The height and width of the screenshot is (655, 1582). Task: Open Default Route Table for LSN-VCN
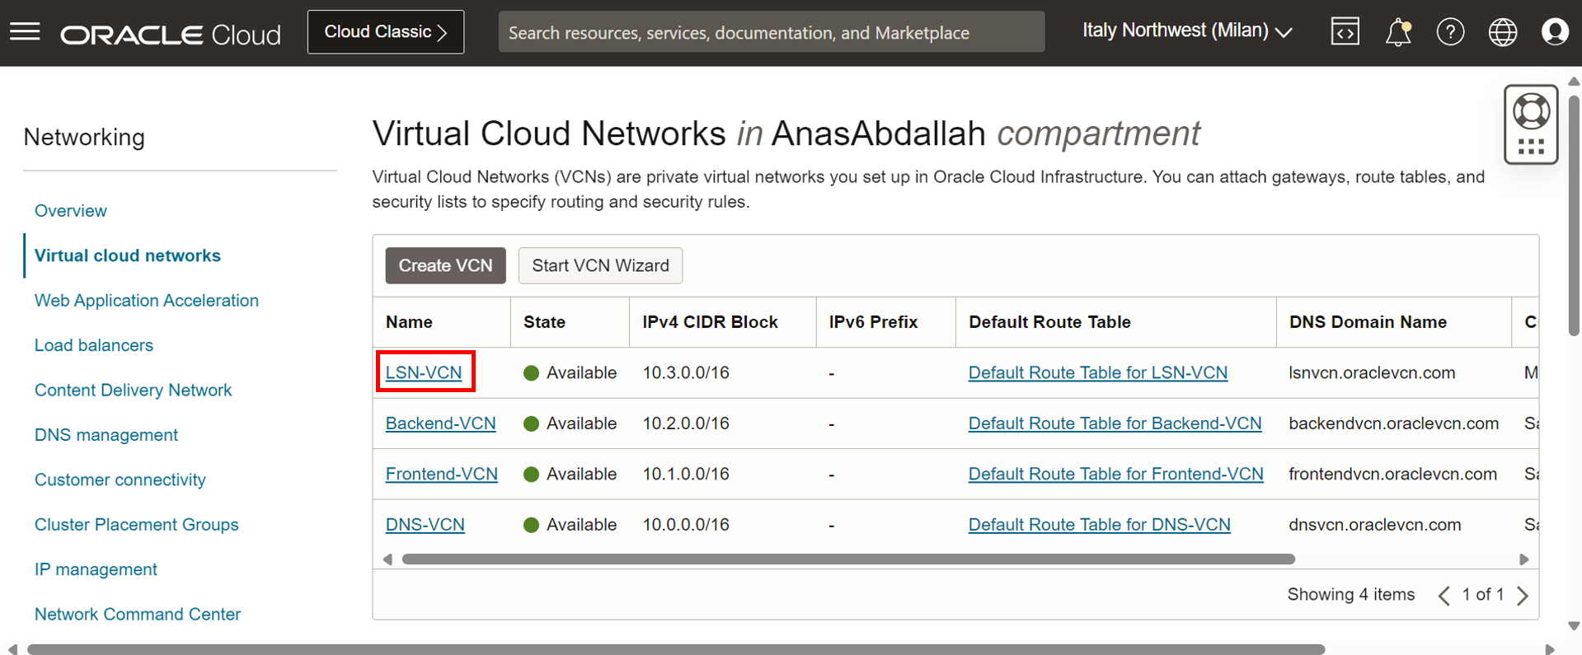click(1098, 372)
